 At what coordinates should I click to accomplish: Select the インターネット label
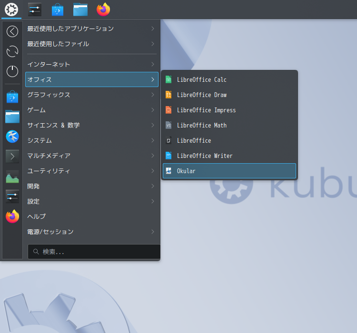click(x=49, y=64)
